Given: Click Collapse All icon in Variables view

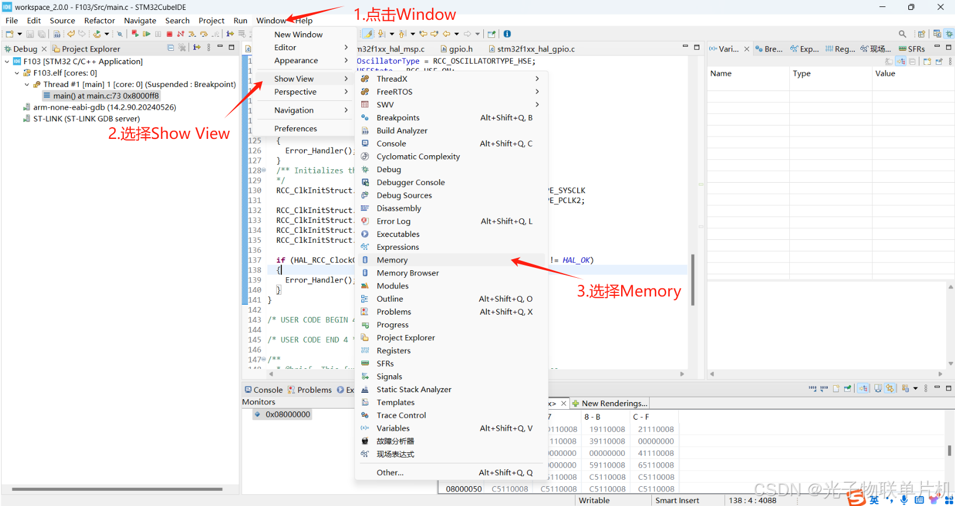Looking at the screenshot, I should click(x=912, y=61).
